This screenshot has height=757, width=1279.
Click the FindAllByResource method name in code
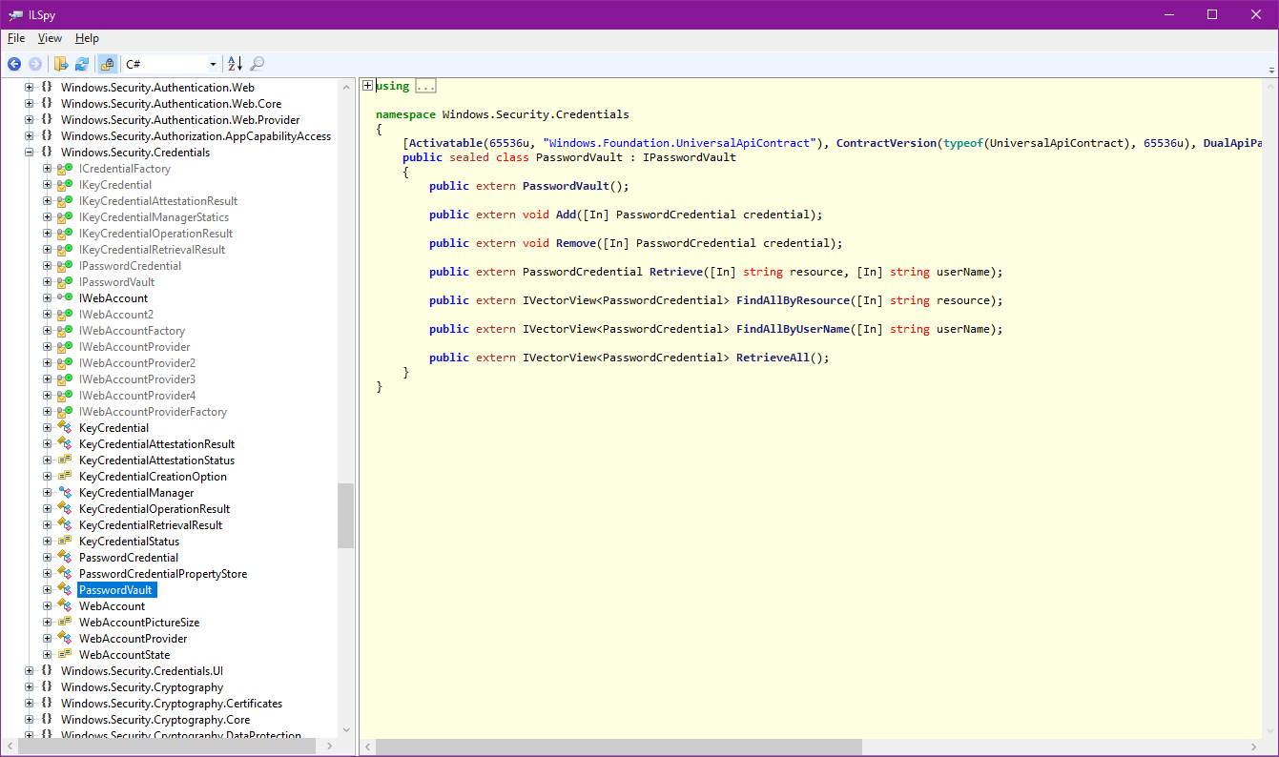tap(793, 300)
